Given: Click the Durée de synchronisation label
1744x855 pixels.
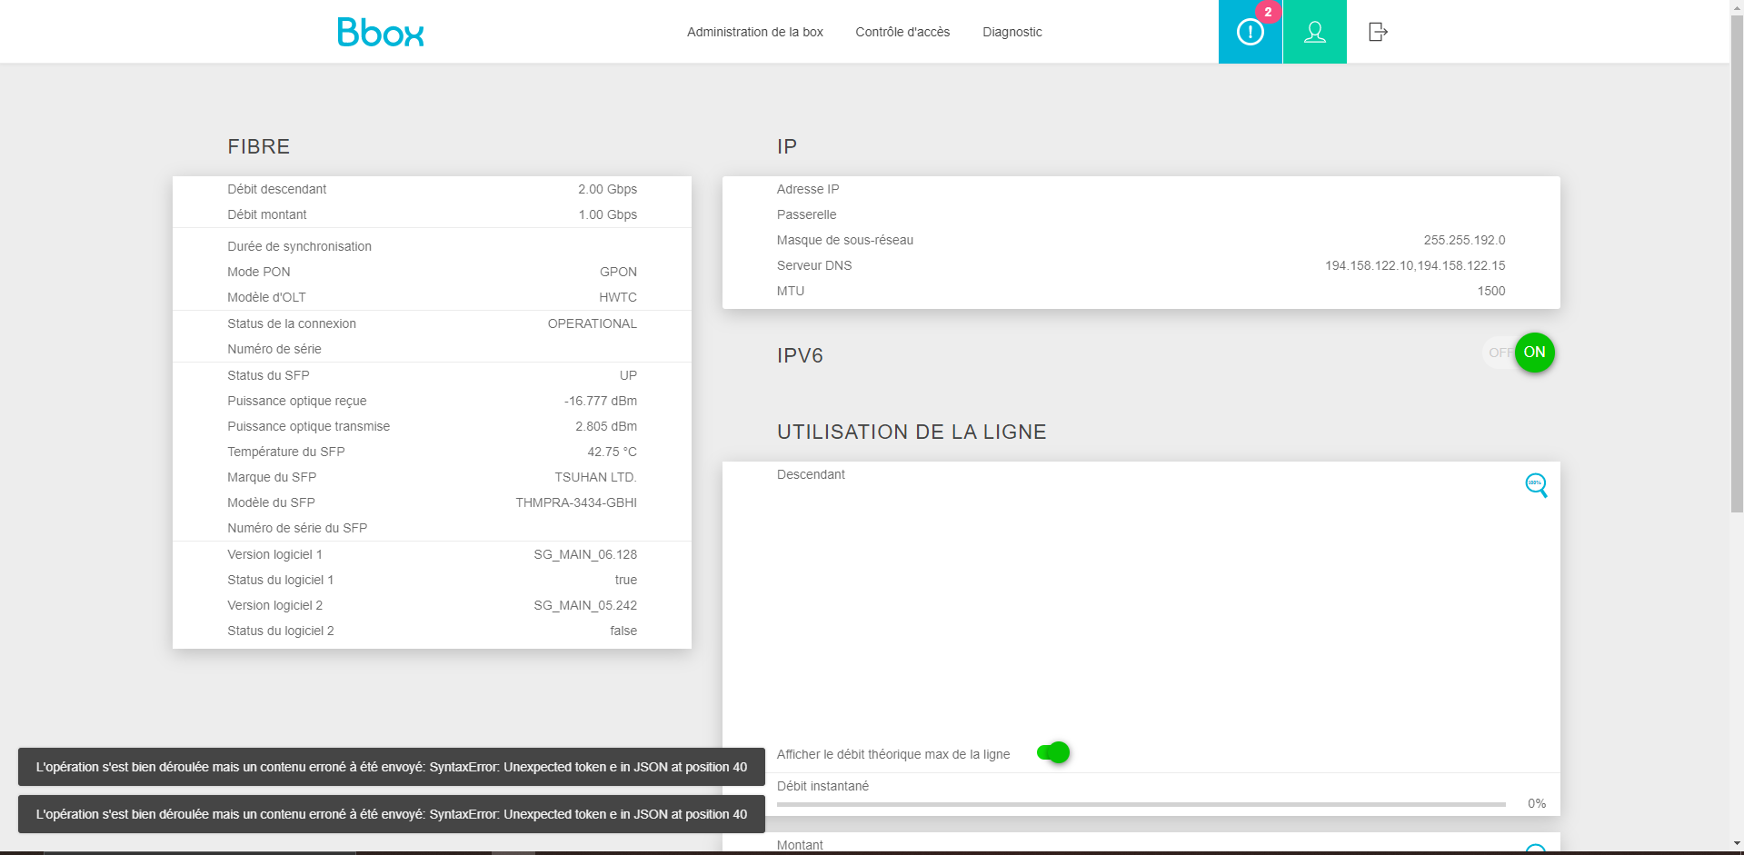Looking at the screenshot, I should click(x=299, y=246).
